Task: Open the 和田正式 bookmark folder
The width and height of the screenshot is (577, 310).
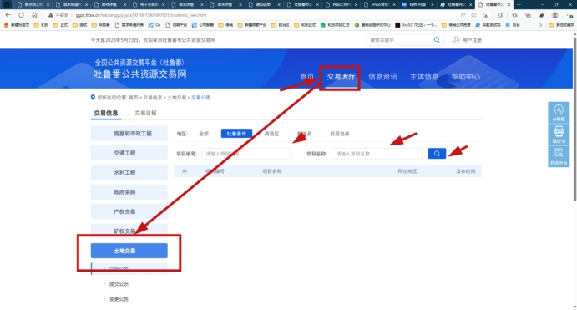Action: pyautogui.click(x=305, y=25)
